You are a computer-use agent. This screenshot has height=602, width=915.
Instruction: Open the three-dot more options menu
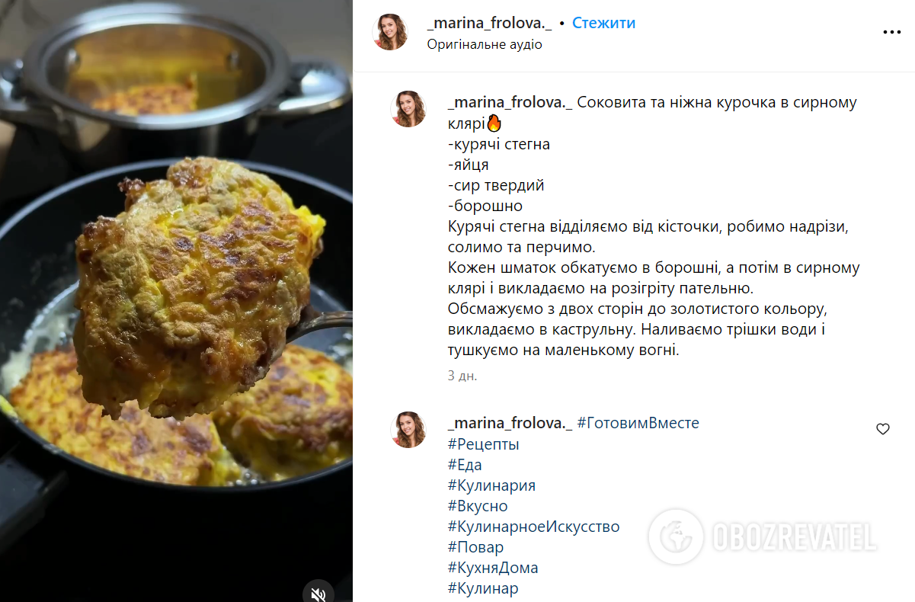point(891,33)
